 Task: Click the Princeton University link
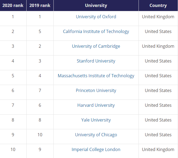click(x=96, y=90)
